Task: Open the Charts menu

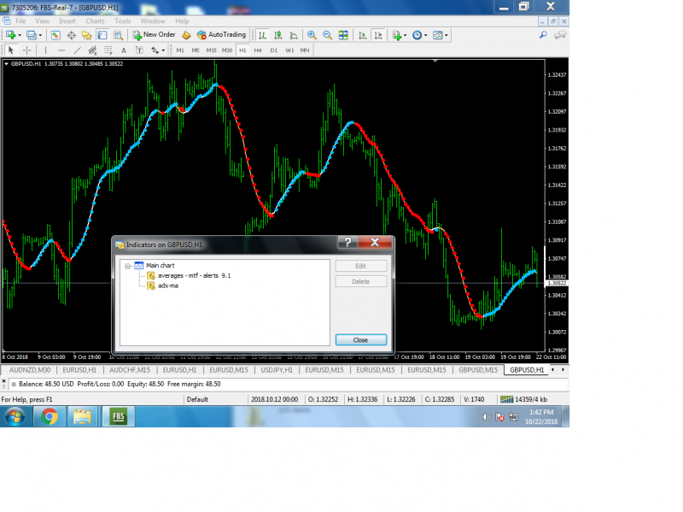Action: click(95, 21)
